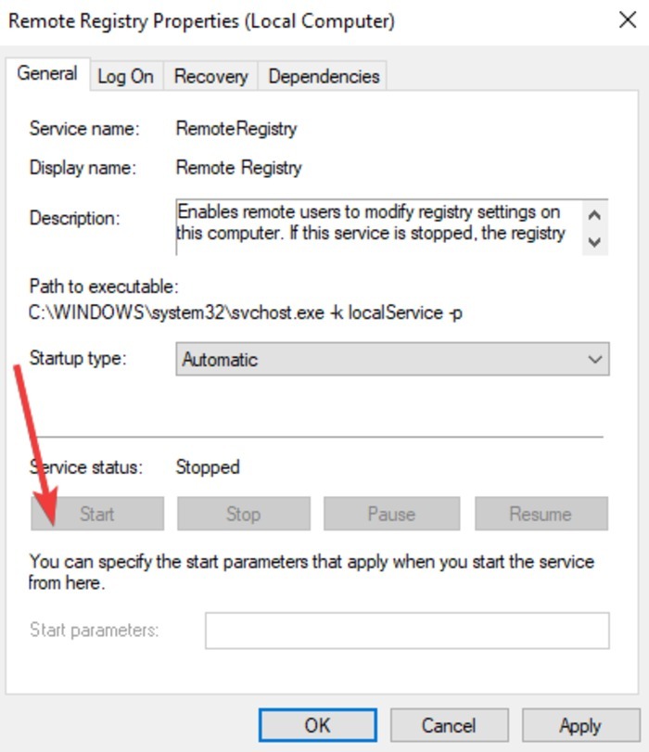Click the Service status Stopped label
The image size is (649, 752).
(x=207, y=467)
